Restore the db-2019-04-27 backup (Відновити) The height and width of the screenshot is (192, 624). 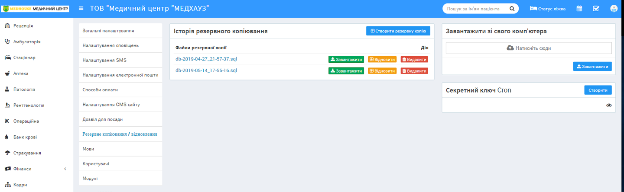click(382, 59)
